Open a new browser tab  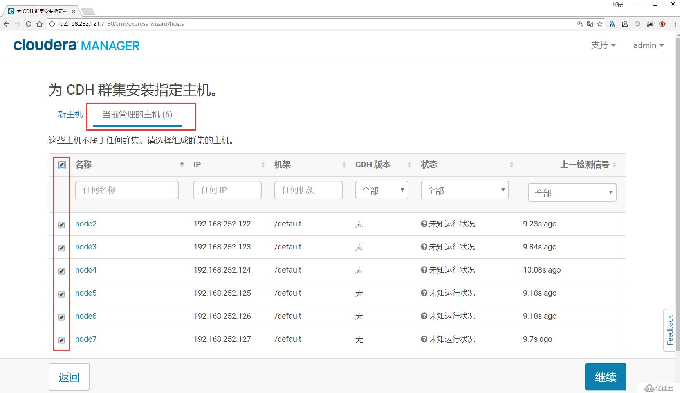88,11
